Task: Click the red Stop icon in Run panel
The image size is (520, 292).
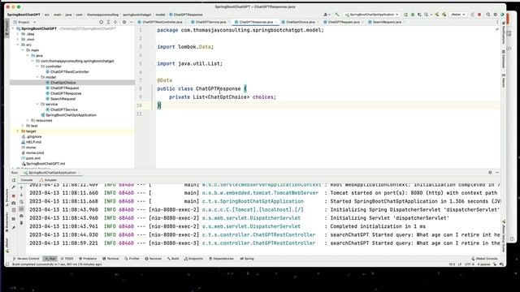Action: (x=14, y=195)
